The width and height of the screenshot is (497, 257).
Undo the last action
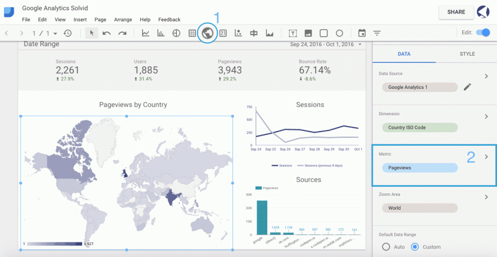107,33
